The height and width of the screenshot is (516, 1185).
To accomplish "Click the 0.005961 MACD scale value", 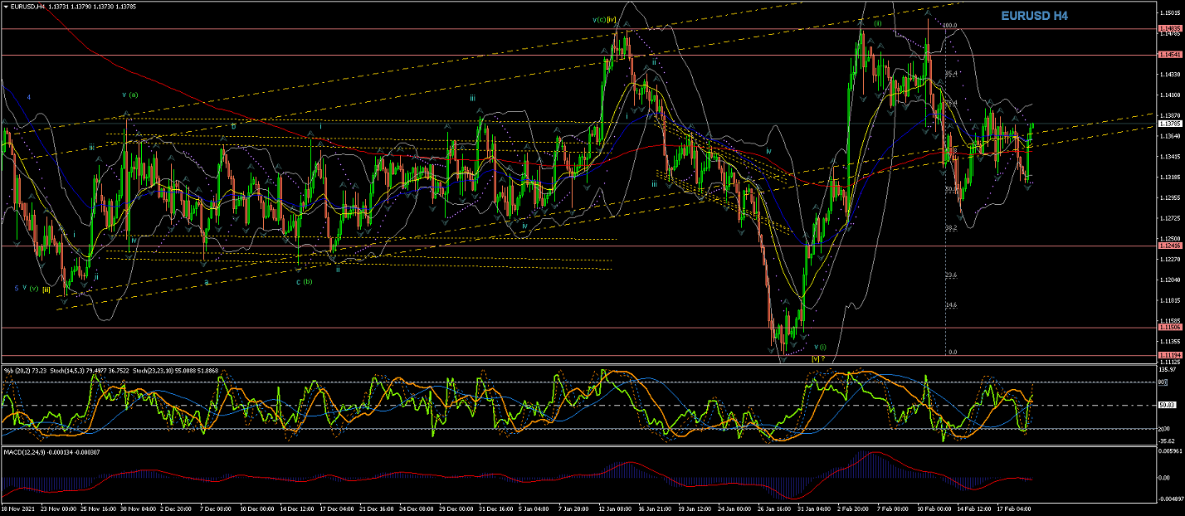I will point(1169,450).
